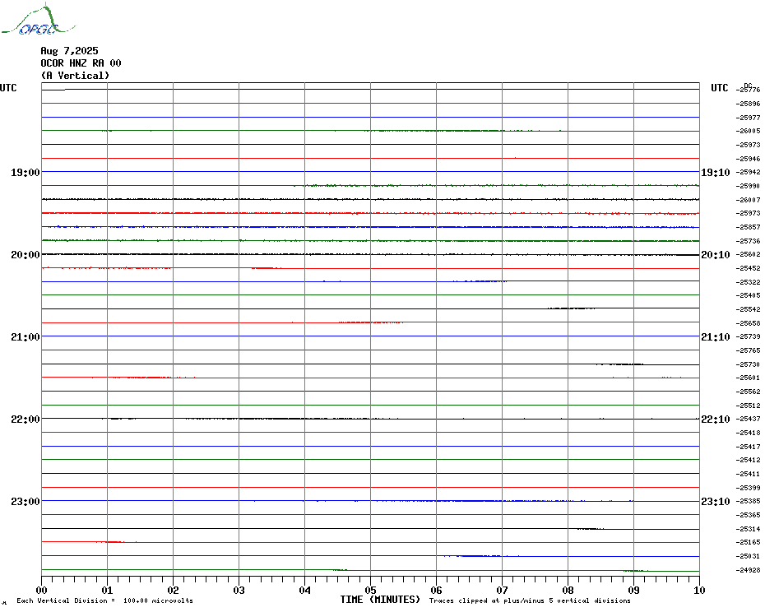Click the DC offset value '-25452'
This screenshot has height=612, width=765.
748,268
